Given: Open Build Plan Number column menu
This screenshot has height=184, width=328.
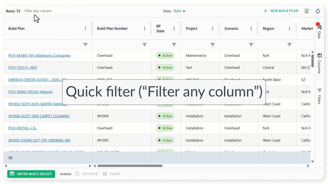Looking at the screenshot, I should pos(145,29).
